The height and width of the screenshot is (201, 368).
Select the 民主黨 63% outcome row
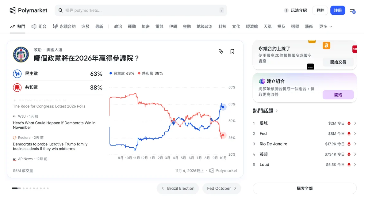tap(58, 74)
